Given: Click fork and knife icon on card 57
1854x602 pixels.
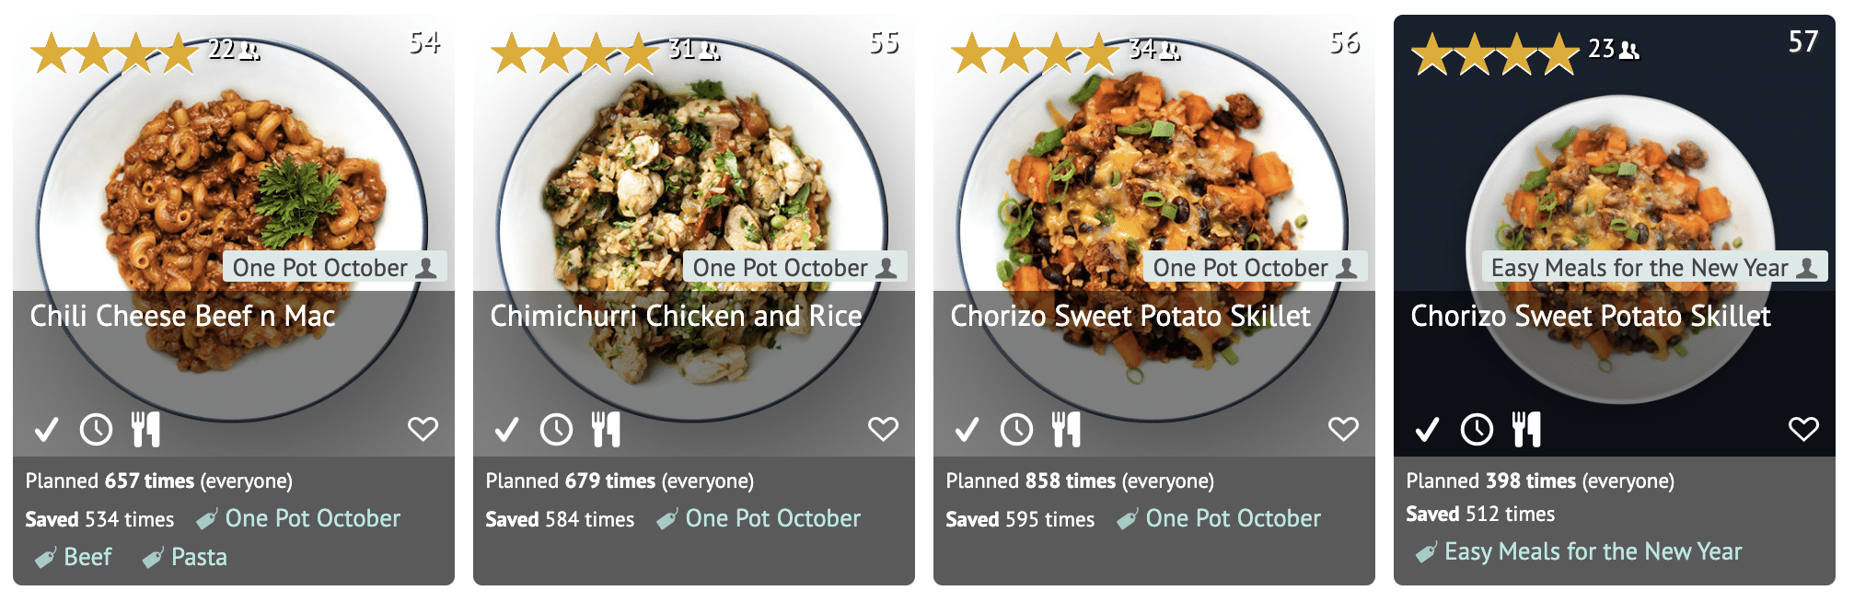Looking at the screenshot, I should click(x=1526, y=429).
